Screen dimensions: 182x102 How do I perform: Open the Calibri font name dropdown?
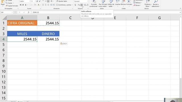pos(30,1)
